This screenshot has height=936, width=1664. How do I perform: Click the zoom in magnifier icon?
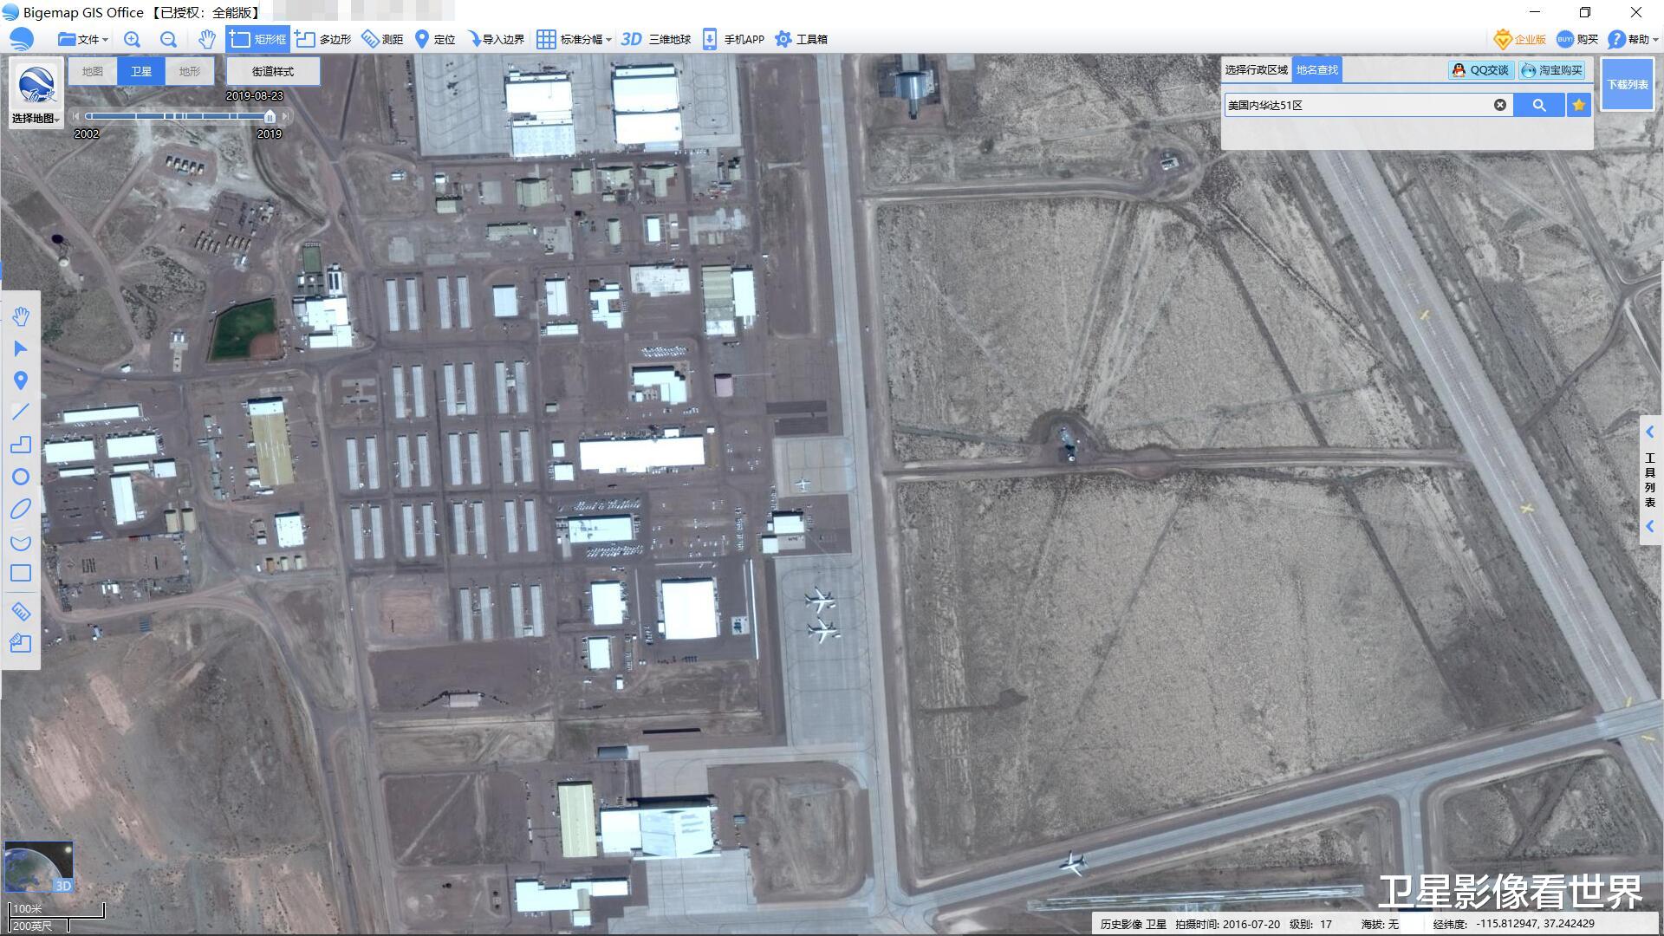(132, 39)
